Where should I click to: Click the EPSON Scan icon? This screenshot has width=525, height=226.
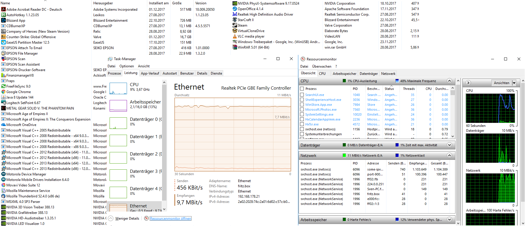pos(3,59)
